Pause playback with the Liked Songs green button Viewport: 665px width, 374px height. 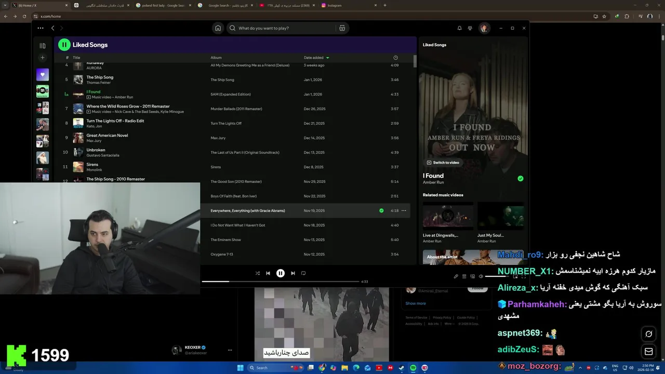click(x=64, y=45)
